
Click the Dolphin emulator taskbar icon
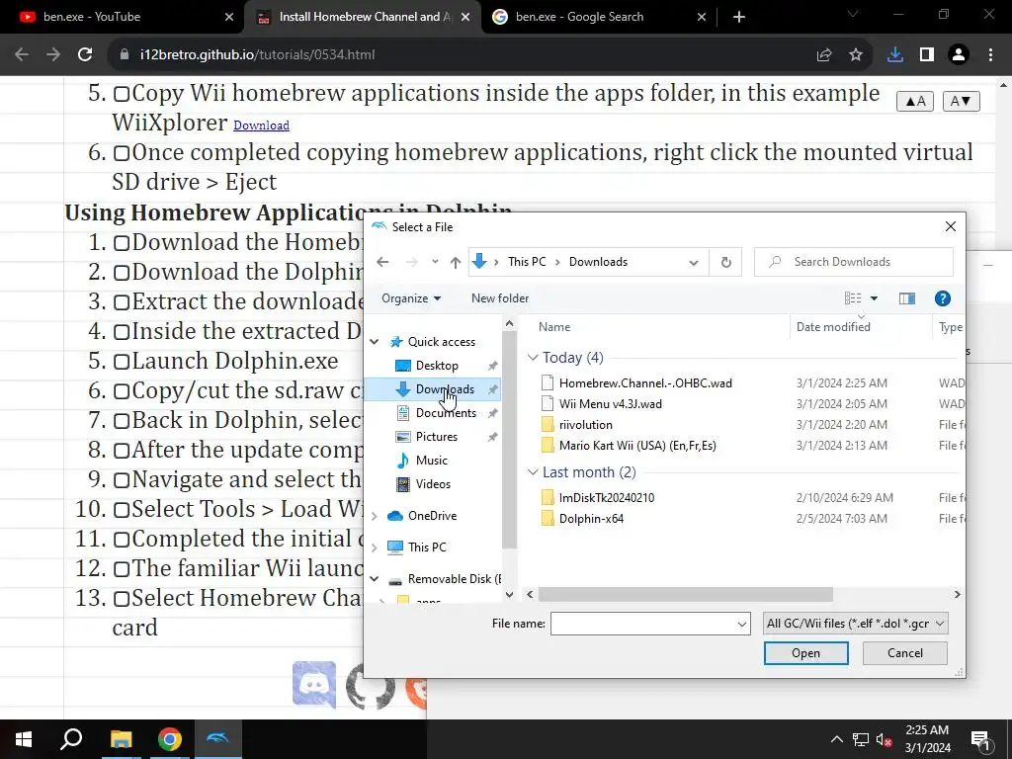coord(217,739)
